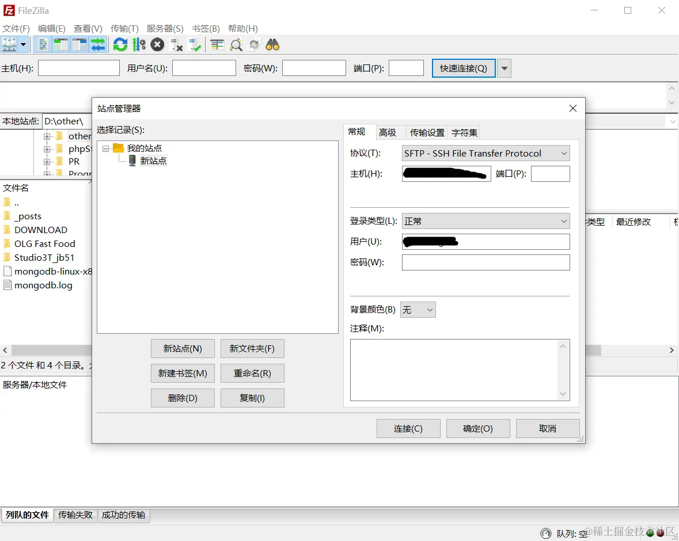Select DOWNLOAD folder in local file list
Viewport: 679px width, 541px height.
(41, 230)
